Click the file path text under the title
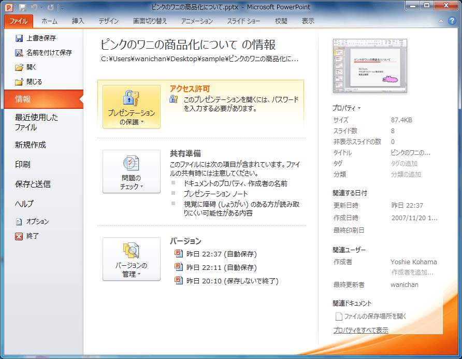 pyautogui.click(x=200, y=59)
